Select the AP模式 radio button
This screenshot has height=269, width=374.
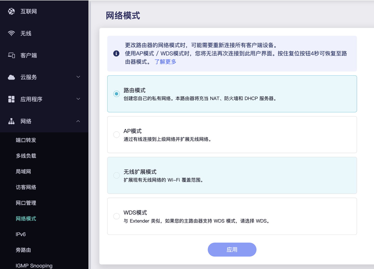[117, 134]
